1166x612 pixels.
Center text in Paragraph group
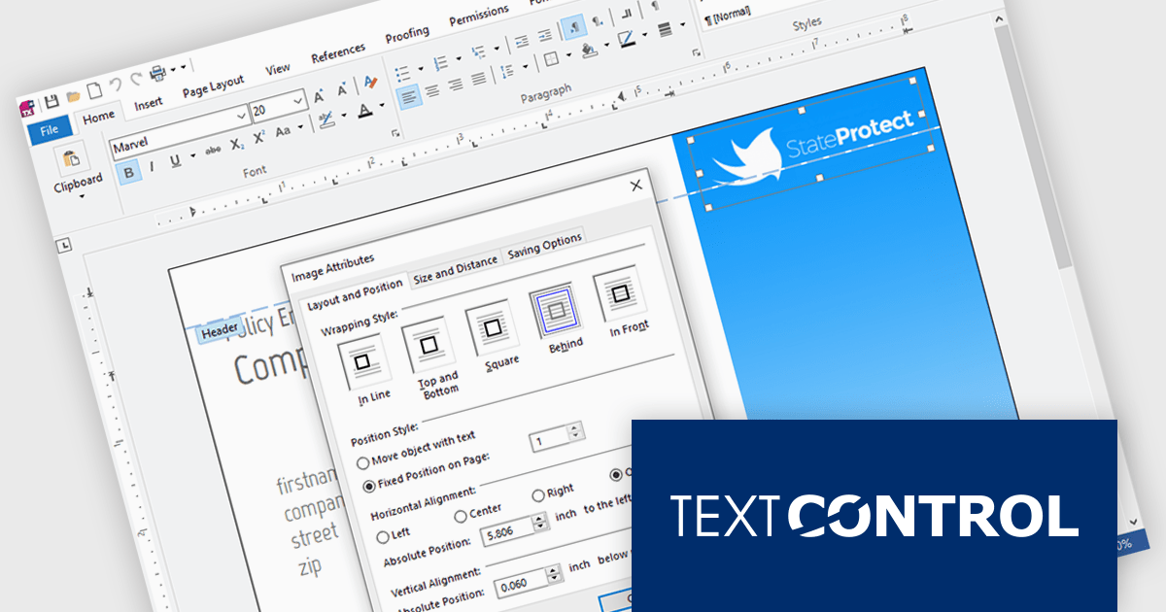pyautogui.click(x=432, y=90)
